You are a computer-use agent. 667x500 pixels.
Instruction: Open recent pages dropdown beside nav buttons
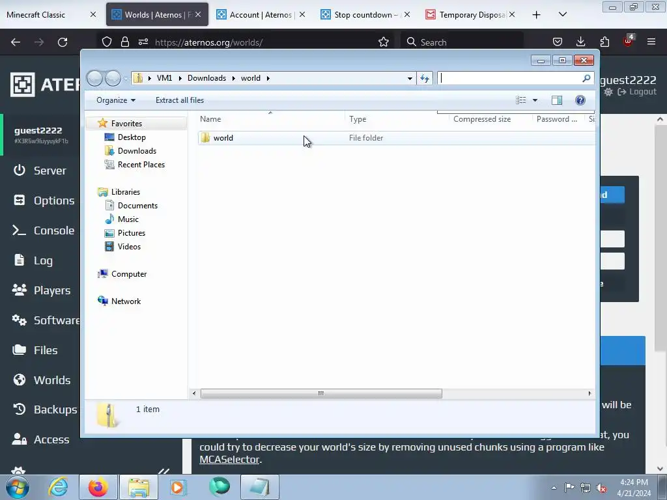coord(126,78)
